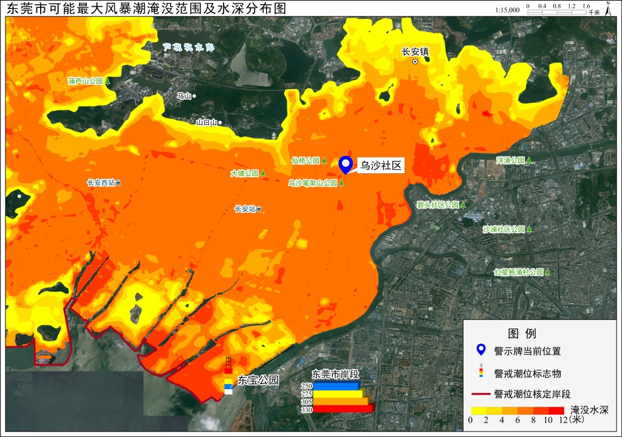Click the 1:15,000 scale text
622x437 pixels.
click(507, 10)
